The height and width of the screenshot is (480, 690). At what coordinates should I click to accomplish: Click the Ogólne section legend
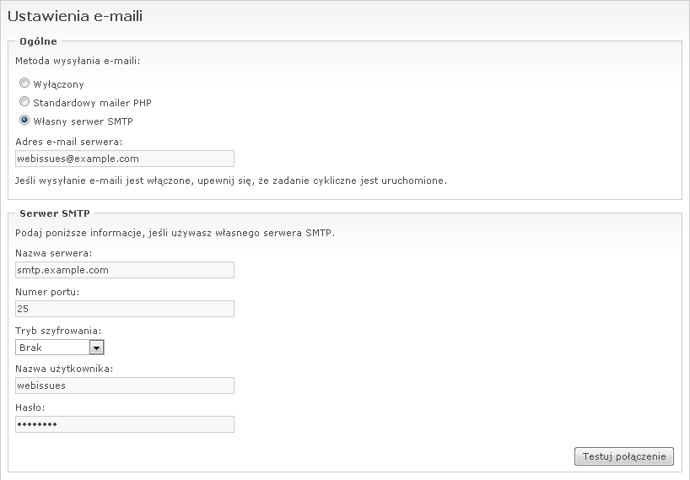(x=38, y=41)
